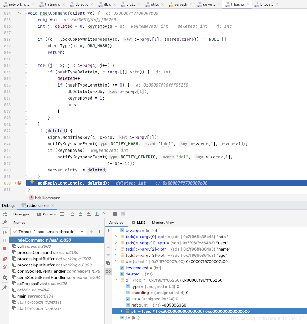The image size is (307, 324).
Task: Open Evaluate Expression calculator
Action: (x=115, y=214)
